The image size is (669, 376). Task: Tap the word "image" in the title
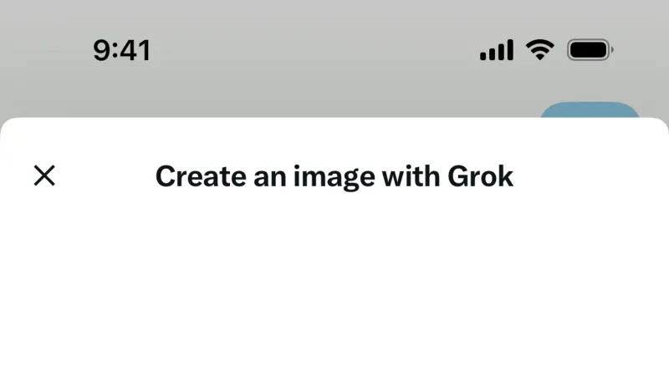(x=334, y=177)
